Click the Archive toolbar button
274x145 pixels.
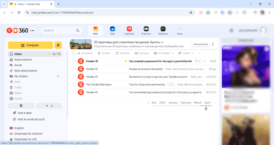[x=123, y=53]
